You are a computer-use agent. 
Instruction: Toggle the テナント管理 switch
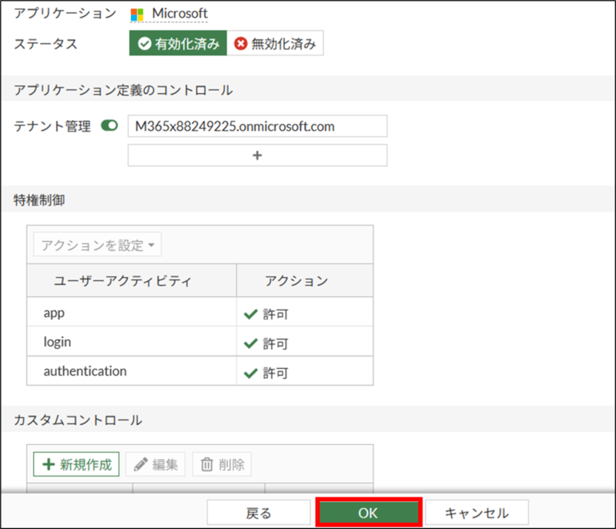tap(109, 126)
